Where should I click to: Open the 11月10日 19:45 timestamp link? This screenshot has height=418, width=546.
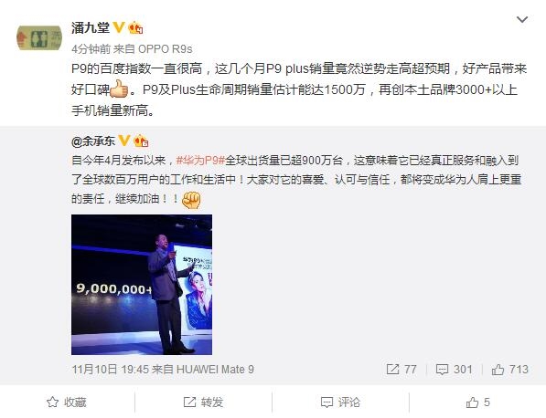click(x=111, y=370)
